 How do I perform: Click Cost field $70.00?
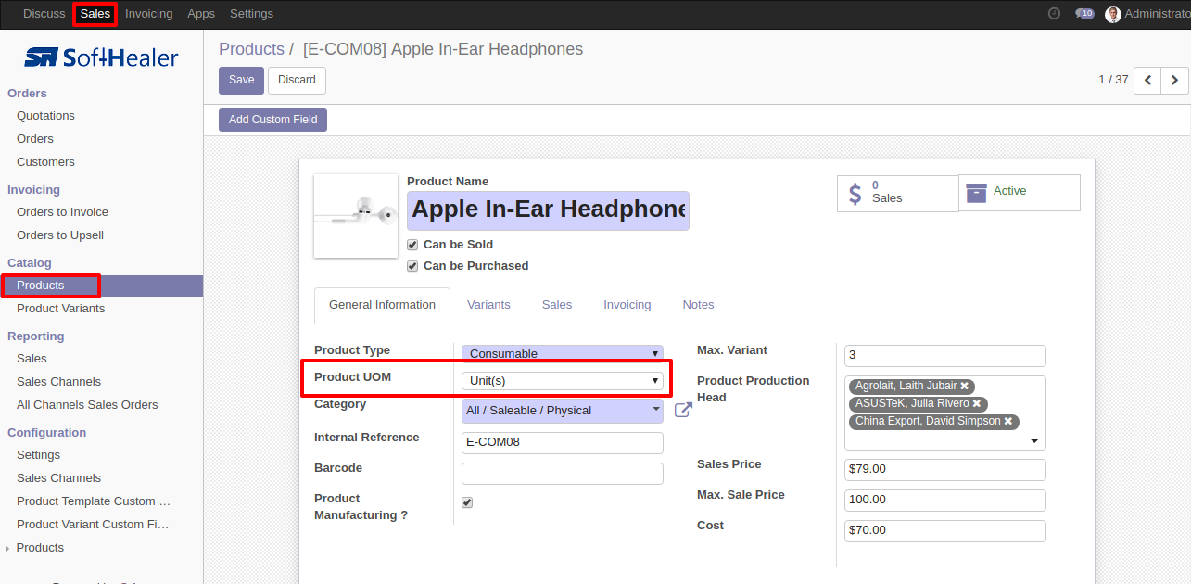coord(945,530)
